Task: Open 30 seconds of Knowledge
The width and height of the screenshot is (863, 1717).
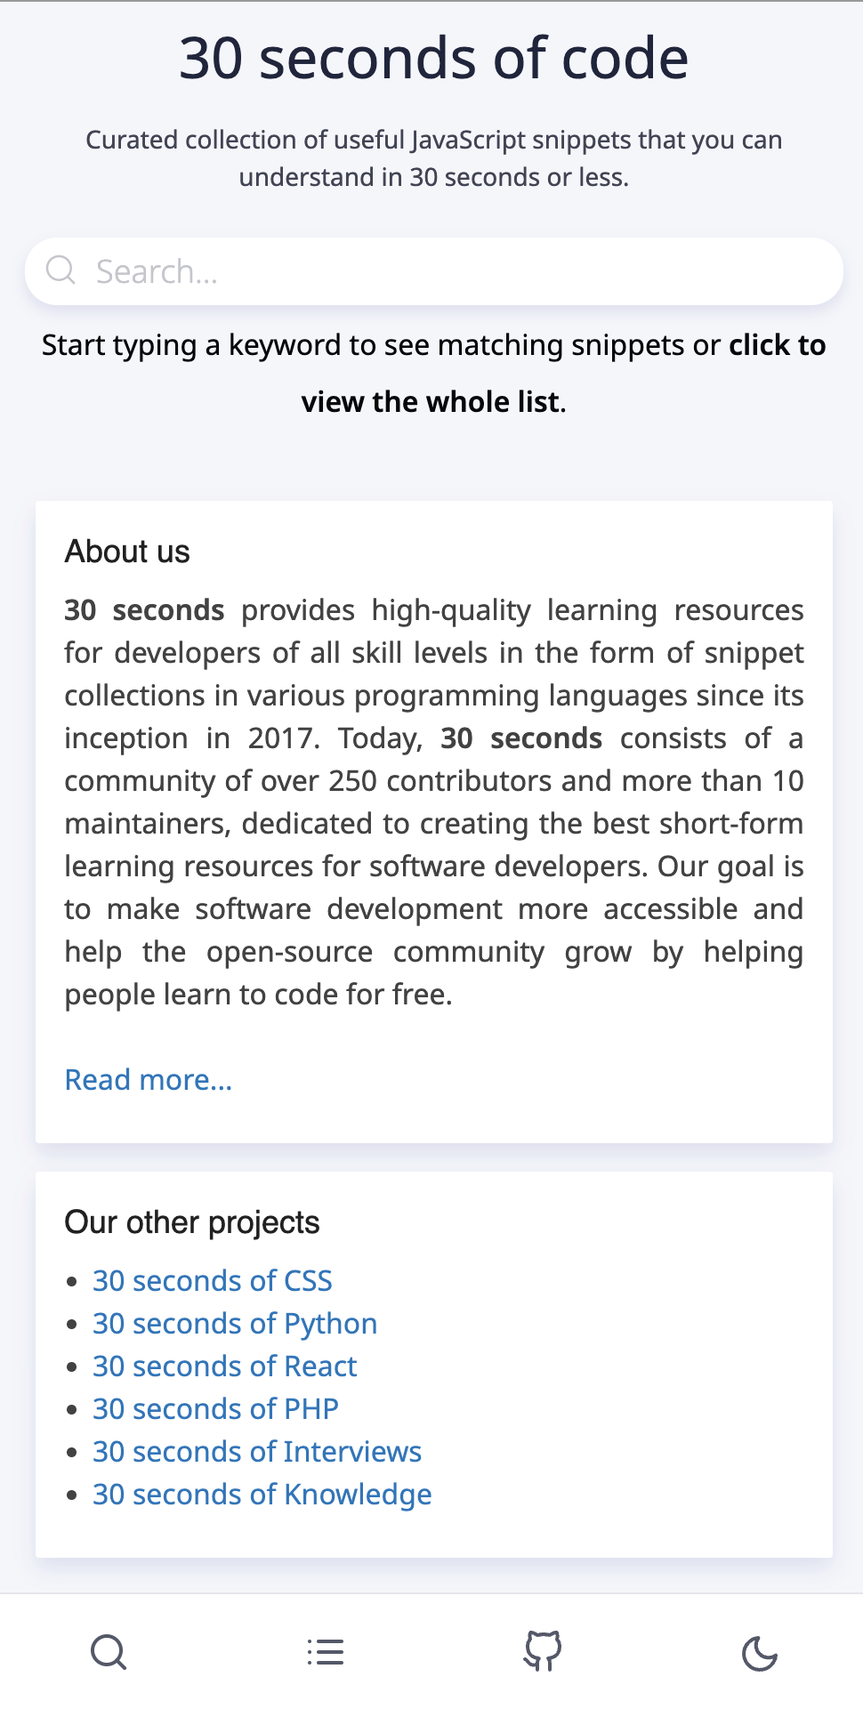Action: coord(262,1494)
